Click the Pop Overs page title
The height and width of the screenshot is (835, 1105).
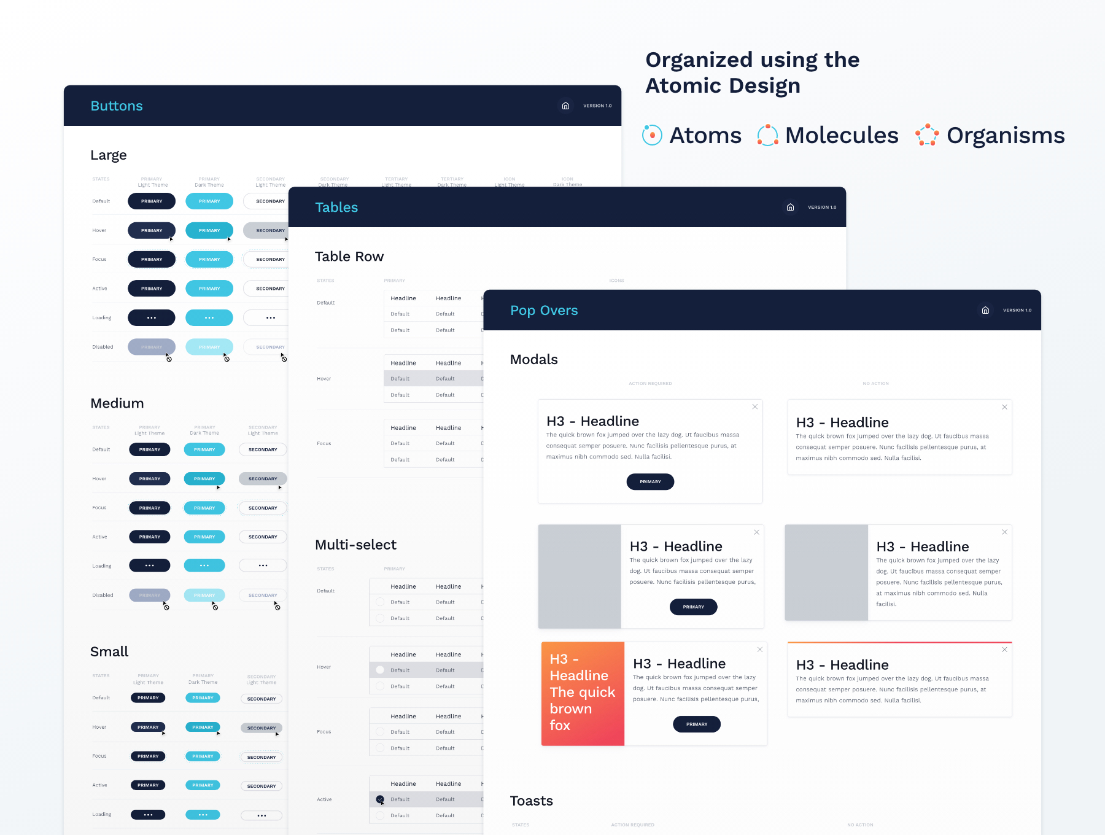(x=544, y=311)
